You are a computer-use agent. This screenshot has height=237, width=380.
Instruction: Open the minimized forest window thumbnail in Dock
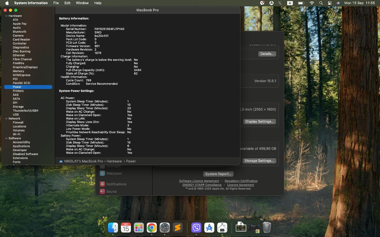(x=241, y=227)
